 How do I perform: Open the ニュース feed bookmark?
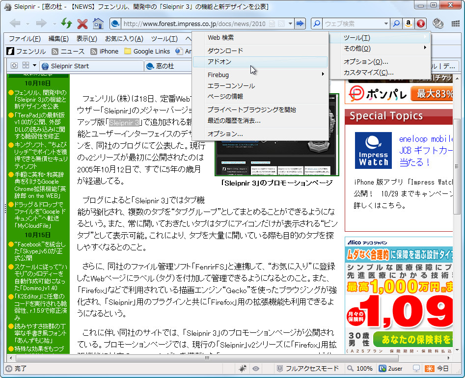[68, 51]
